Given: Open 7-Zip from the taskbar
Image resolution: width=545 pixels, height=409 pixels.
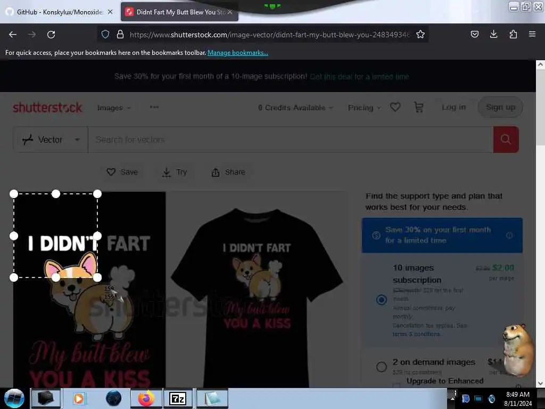Looking at the screenshot, I should (178, 398).
